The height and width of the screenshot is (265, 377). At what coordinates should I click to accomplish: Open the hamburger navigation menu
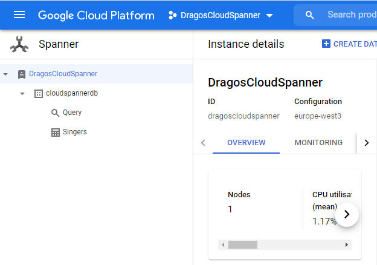[19, 15]
